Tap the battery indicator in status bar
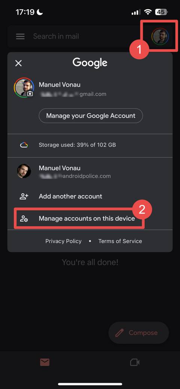Viewport: 180px width, 389px height. tap(162, 12)
